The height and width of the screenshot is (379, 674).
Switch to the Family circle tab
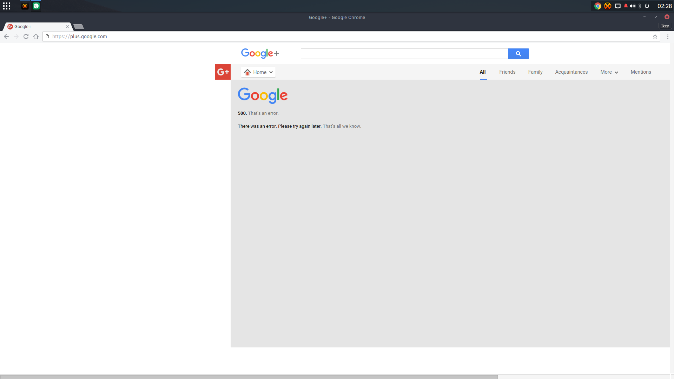tap(535, 72)
